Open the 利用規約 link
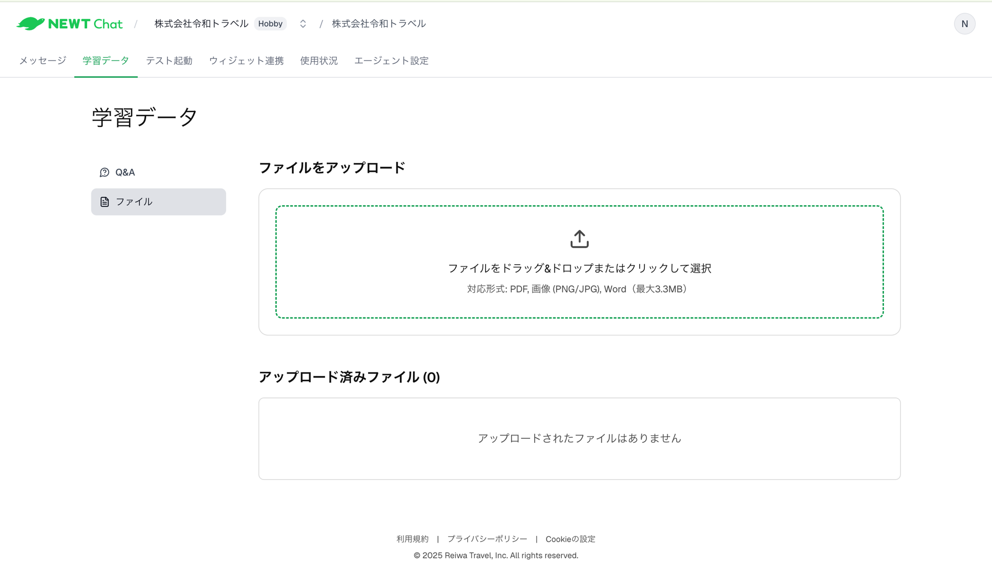Screen dimensions: 992x563 click(412, 539)
